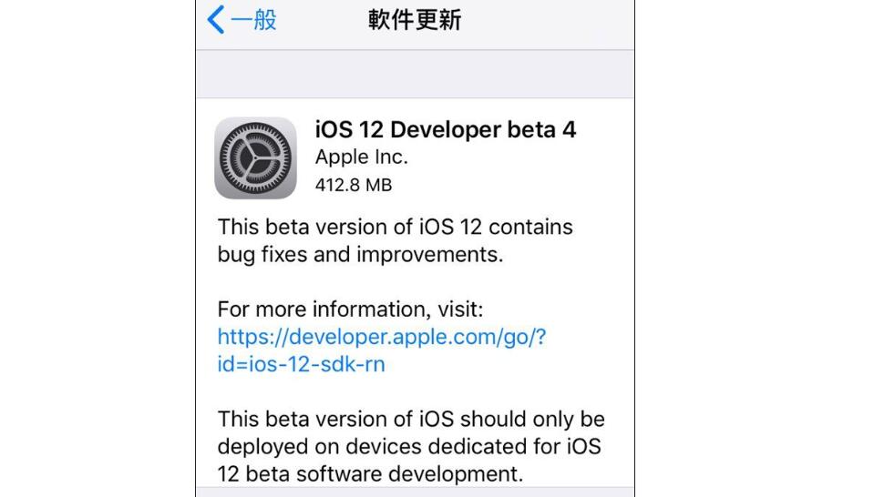Open the developer.apple.com/go link

[382, 338]
